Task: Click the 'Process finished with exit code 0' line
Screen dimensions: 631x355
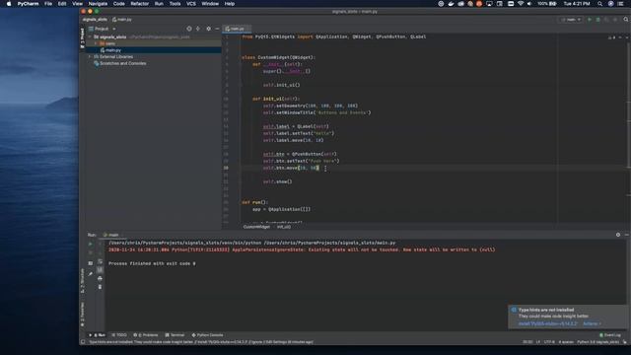Action: (x=152, y=263)
